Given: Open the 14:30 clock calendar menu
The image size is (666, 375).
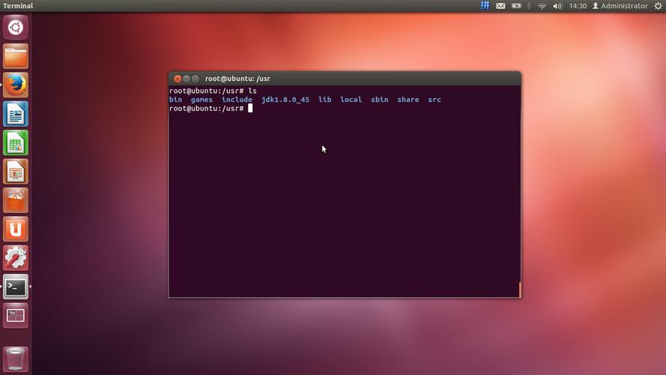Looking at the screenshot, I should (x=578, y=6).
